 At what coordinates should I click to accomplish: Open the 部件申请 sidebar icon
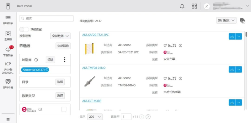point(8,84)
